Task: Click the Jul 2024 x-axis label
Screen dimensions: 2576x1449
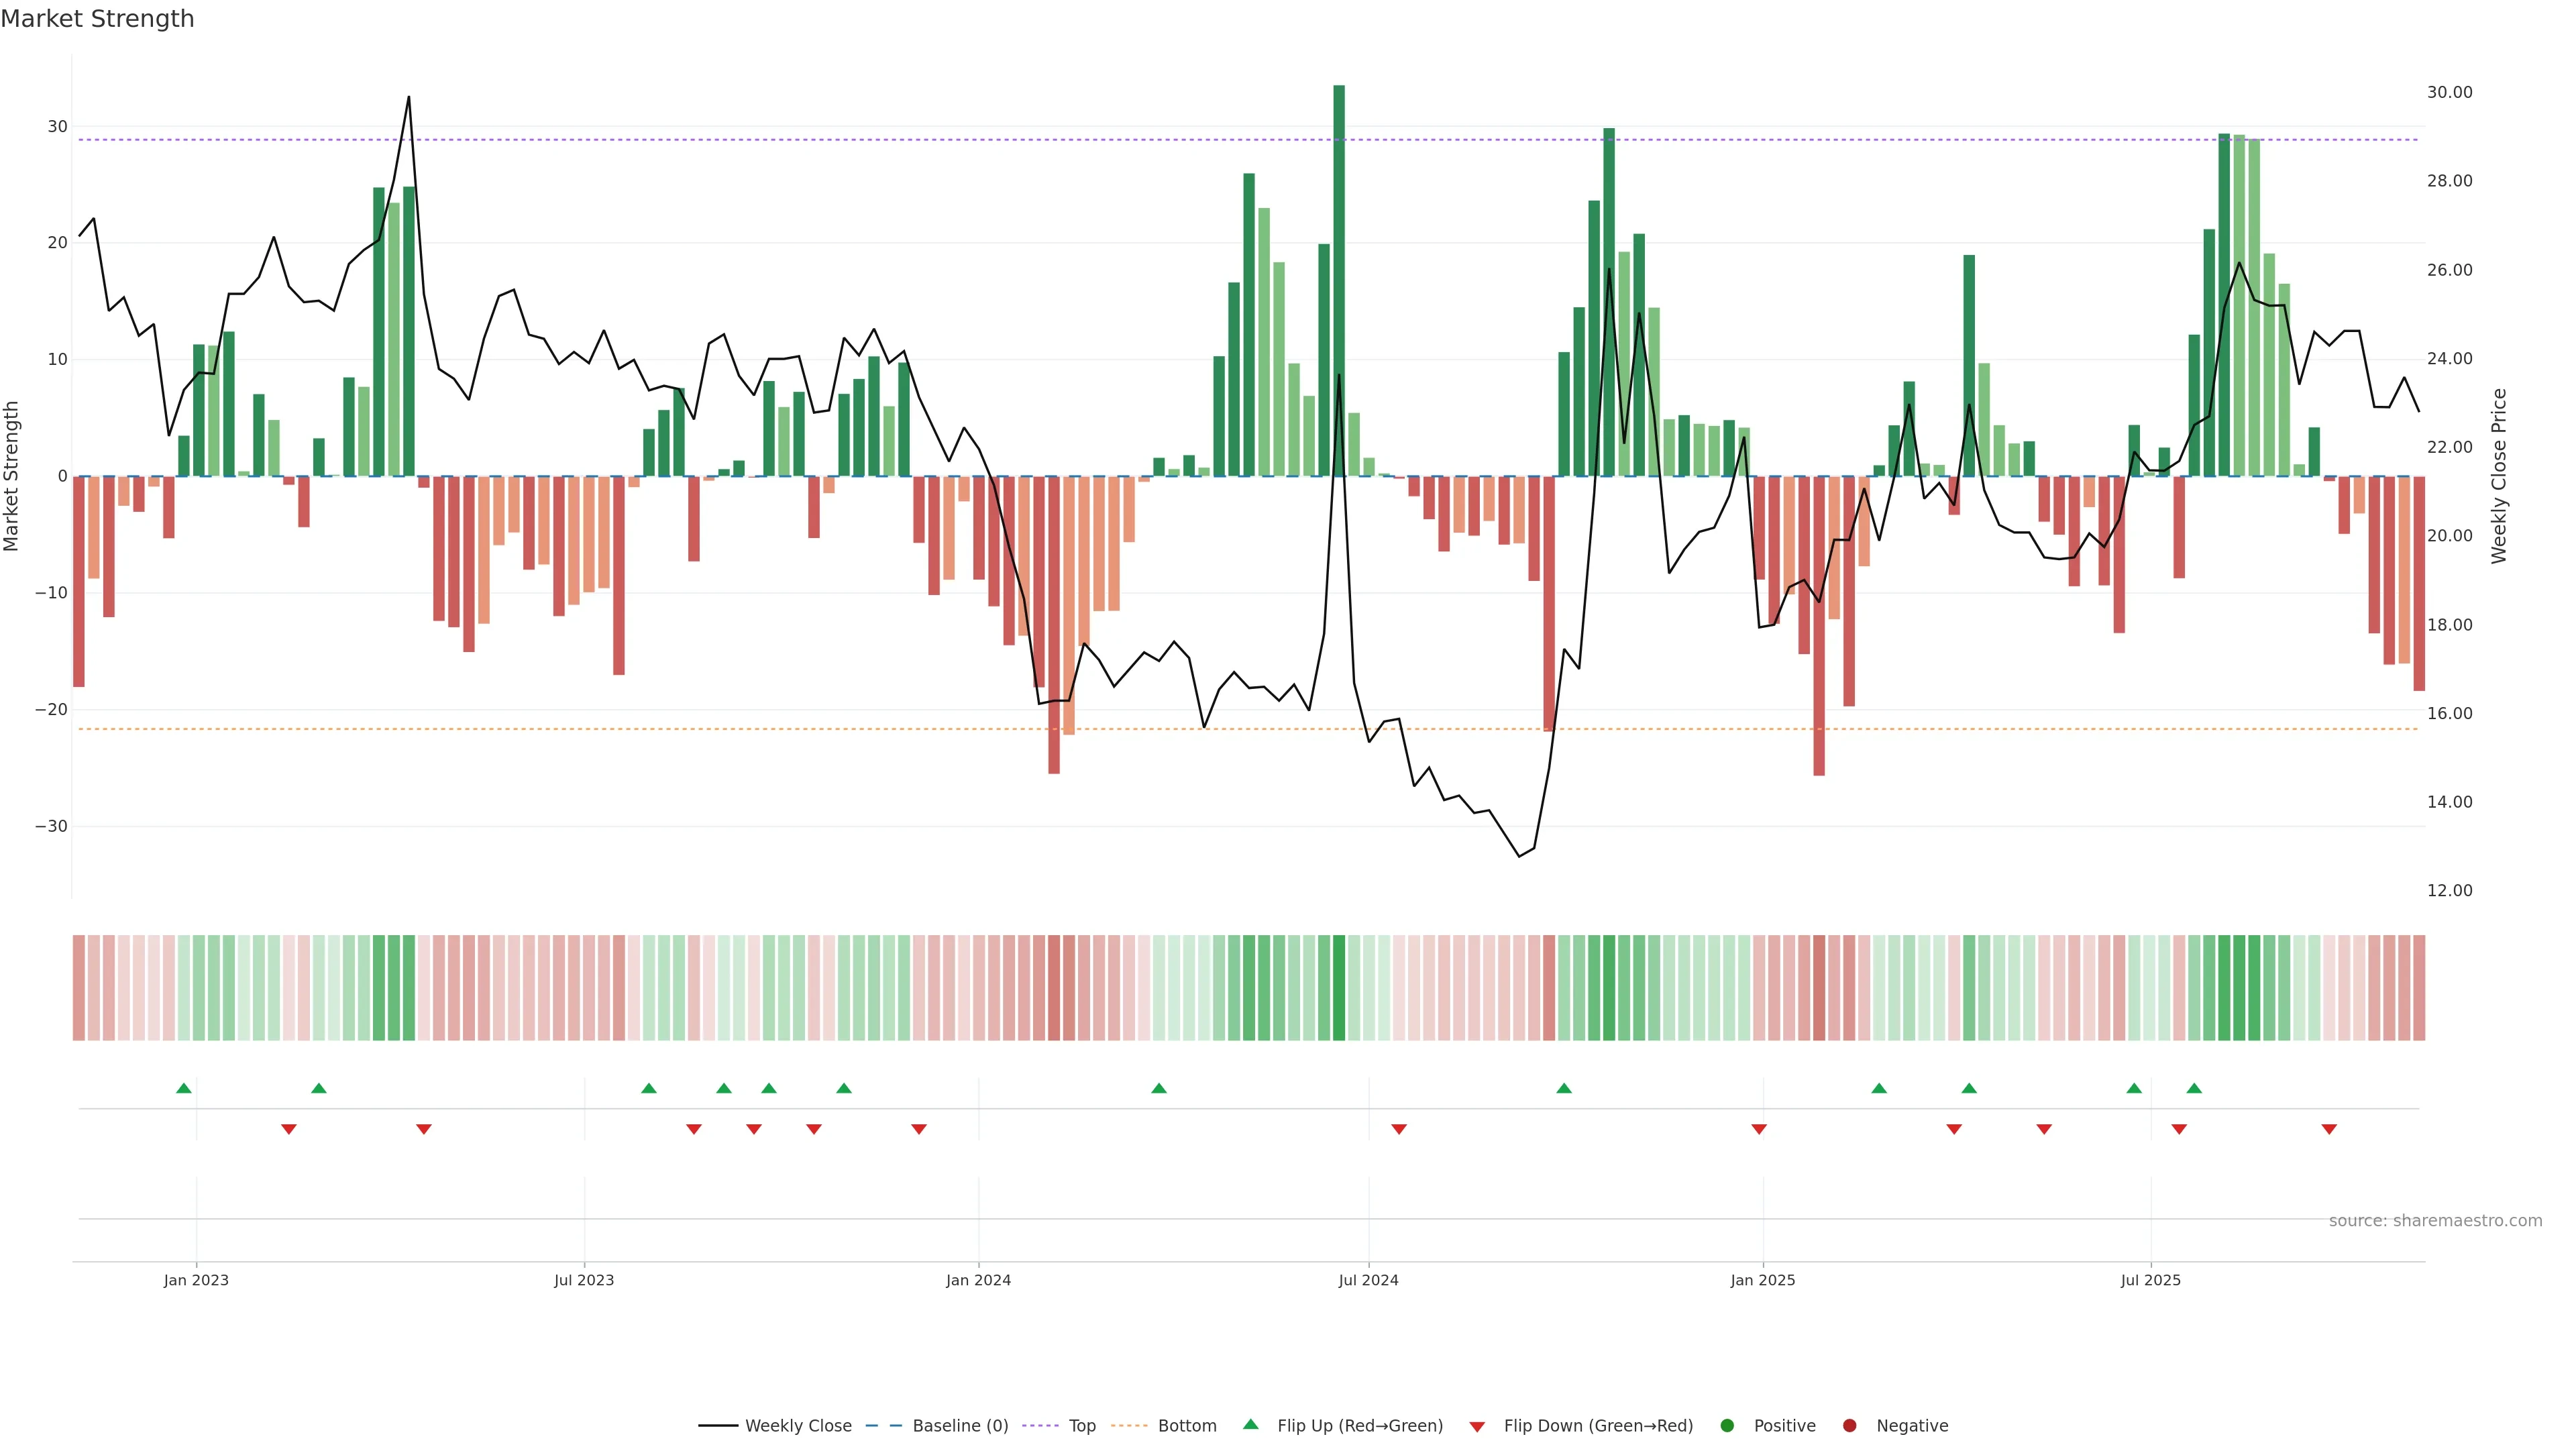Action: click(1368, 1280)
